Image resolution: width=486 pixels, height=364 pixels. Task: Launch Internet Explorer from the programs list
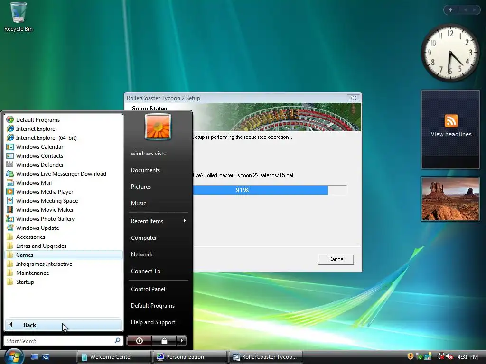tap(37, 129)
